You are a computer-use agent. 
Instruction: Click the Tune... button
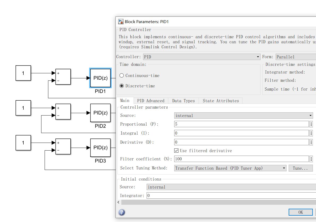(x=301, y=168)
